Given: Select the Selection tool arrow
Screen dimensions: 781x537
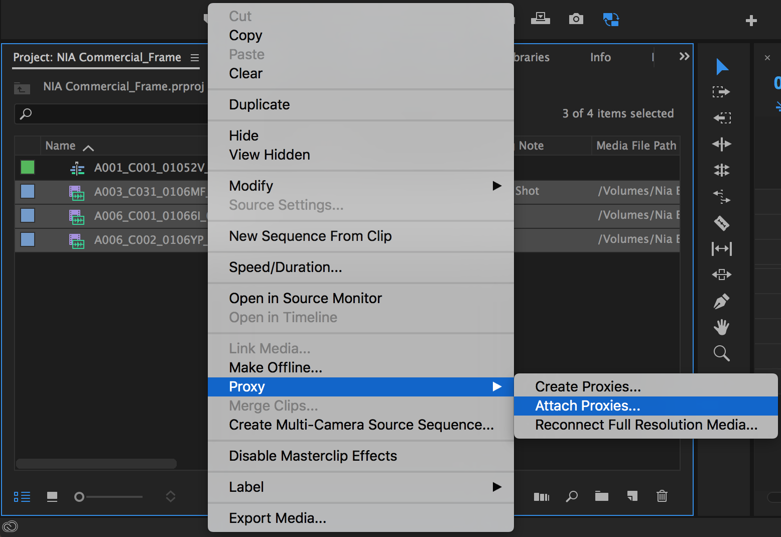Looking at the screenshot, I should 722,67.
